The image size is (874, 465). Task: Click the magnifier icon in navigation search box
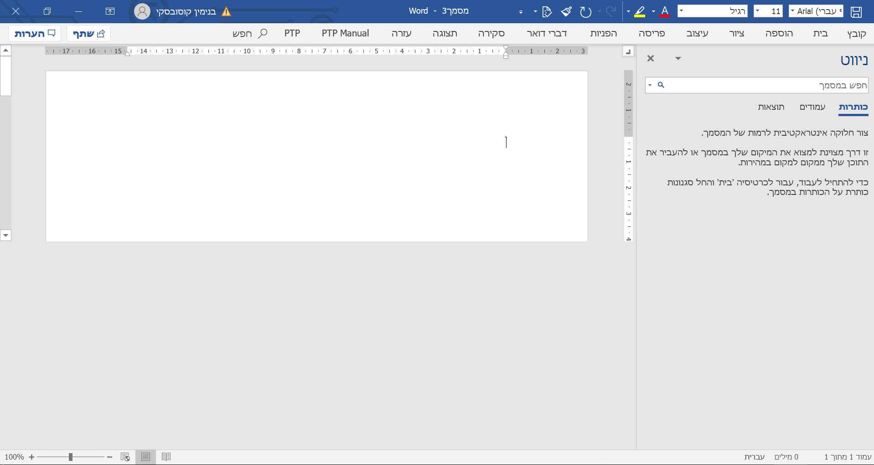click(661, 85)
